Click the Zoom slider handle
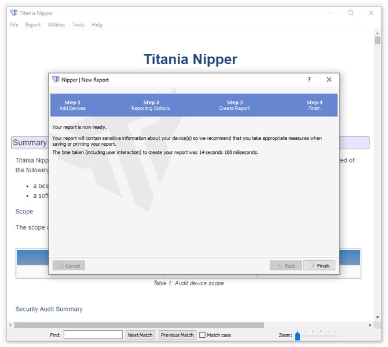 [x=298, y=335]
